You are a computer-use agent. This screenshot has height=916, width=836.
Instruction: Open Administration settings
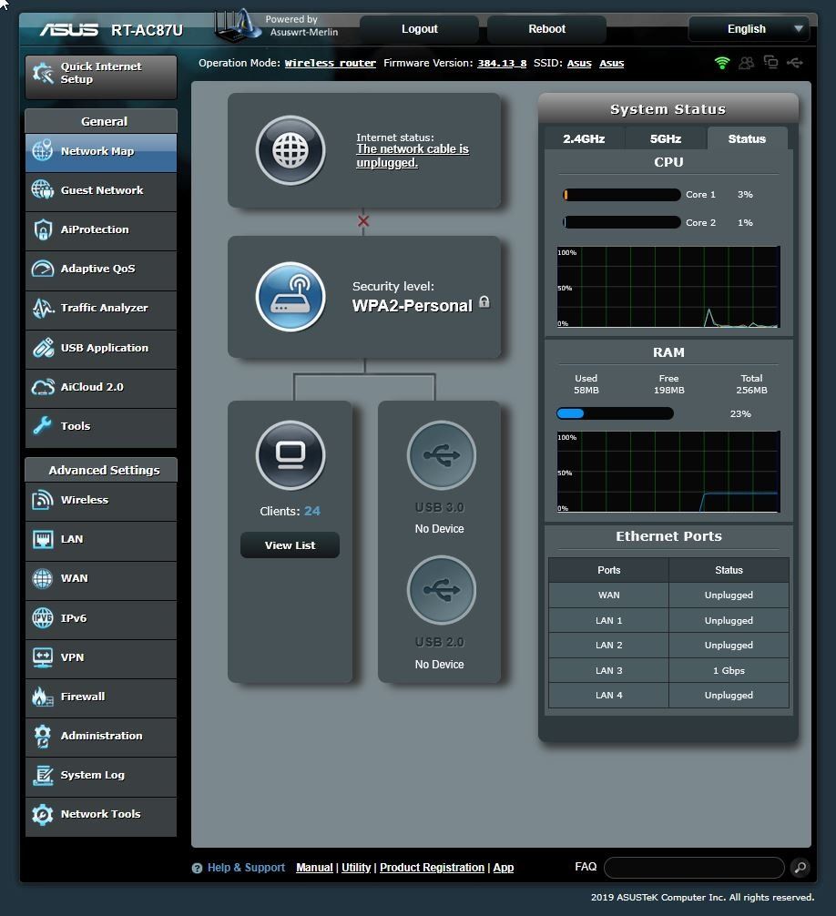click(x=101, y=736)
